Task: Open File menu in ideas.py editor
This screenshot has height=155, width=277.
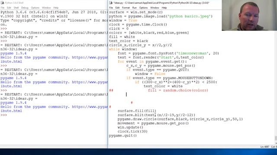Action: (x=111, y=8)
